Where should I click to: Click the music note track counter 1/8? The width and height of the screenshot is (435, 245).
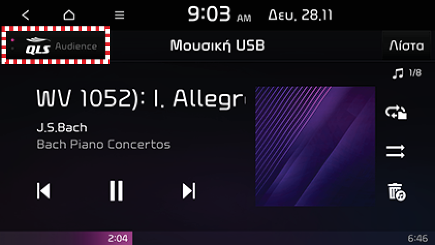click(407, 73)
